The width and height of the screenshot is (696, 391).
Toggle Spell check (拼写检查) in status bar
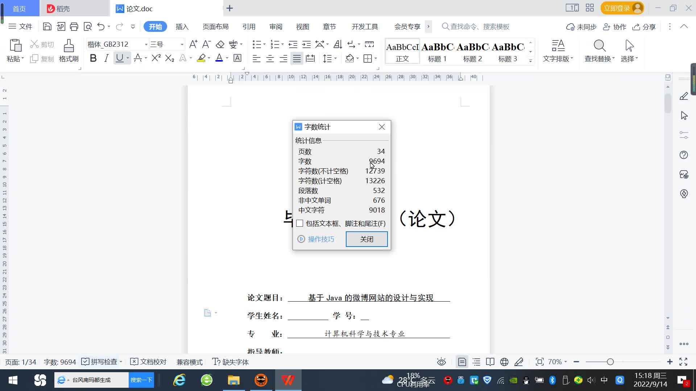100,362
